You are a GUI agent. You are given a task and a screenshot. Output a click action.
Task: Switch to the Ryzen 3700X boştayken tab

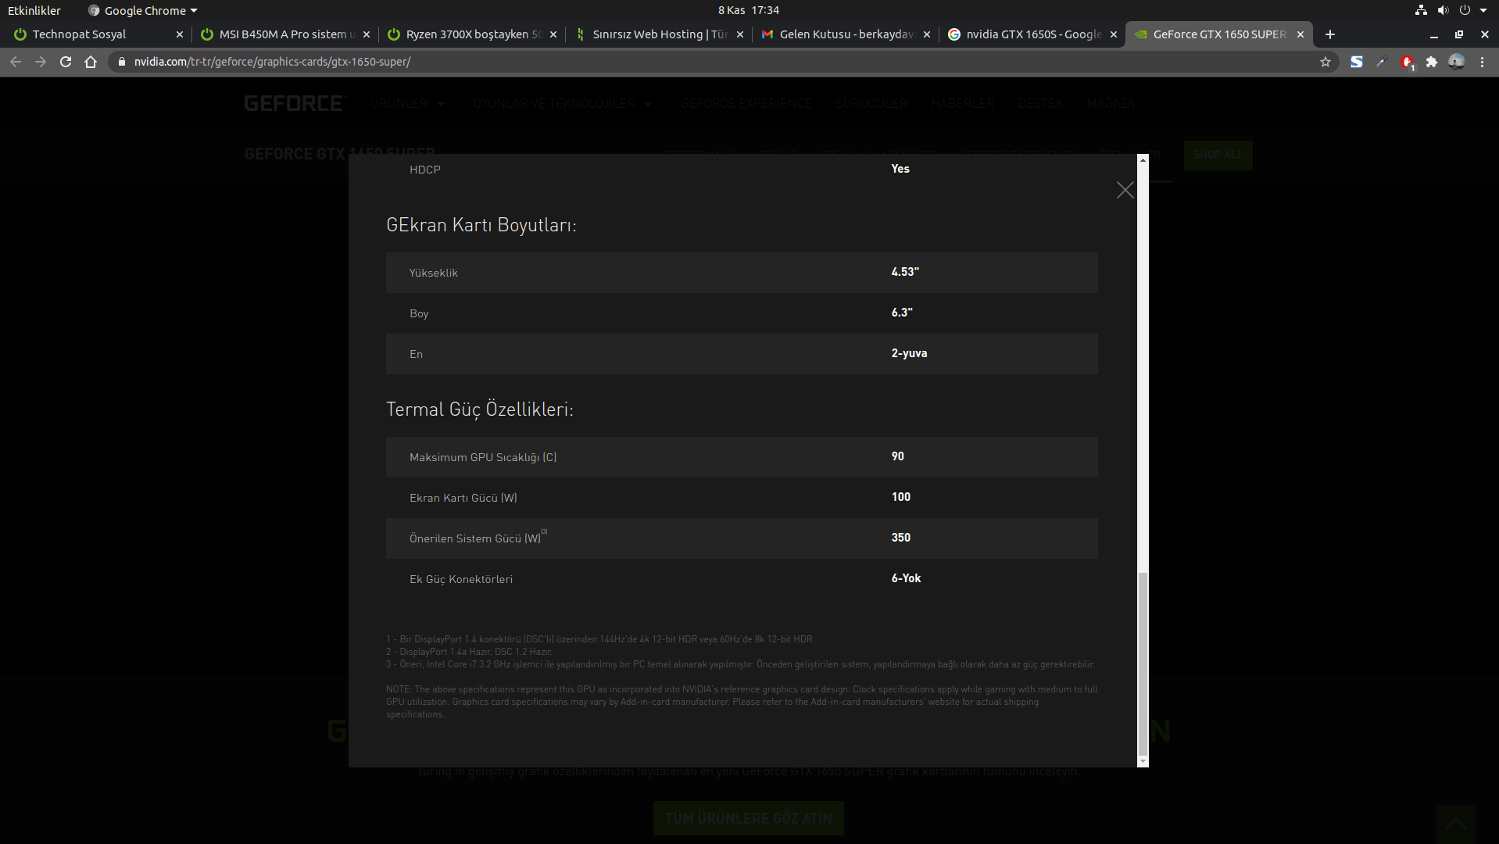(472, 34)
